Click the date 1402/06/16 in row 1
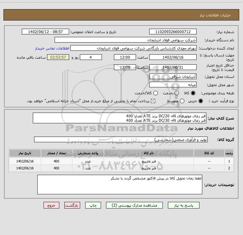Image resolution: width=243 pixels, height=235 pixels. click(x=25, y=161)
